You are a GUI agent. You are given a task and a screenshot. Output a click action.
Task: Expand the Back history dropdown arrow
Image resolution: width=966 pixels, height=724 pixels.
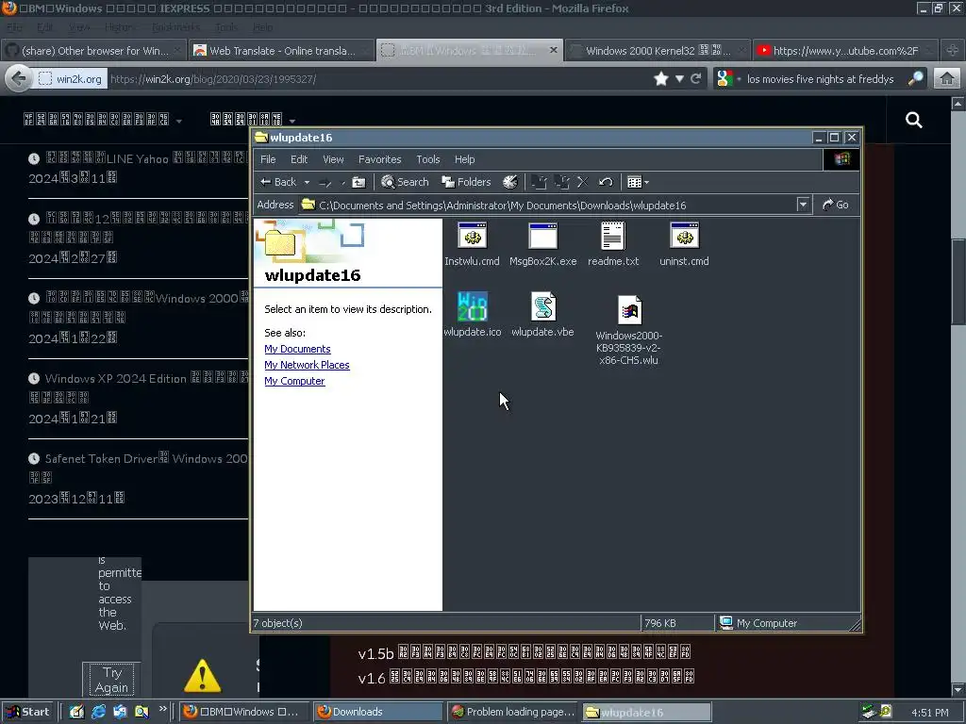(307, 182)
